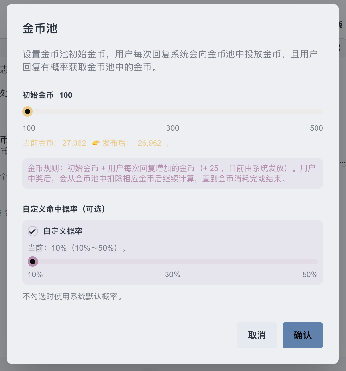Image resolution: width=346 pixels, height=371 pixels.
Task: Click the 确认 confirm button
Action: tap(302, 335)
